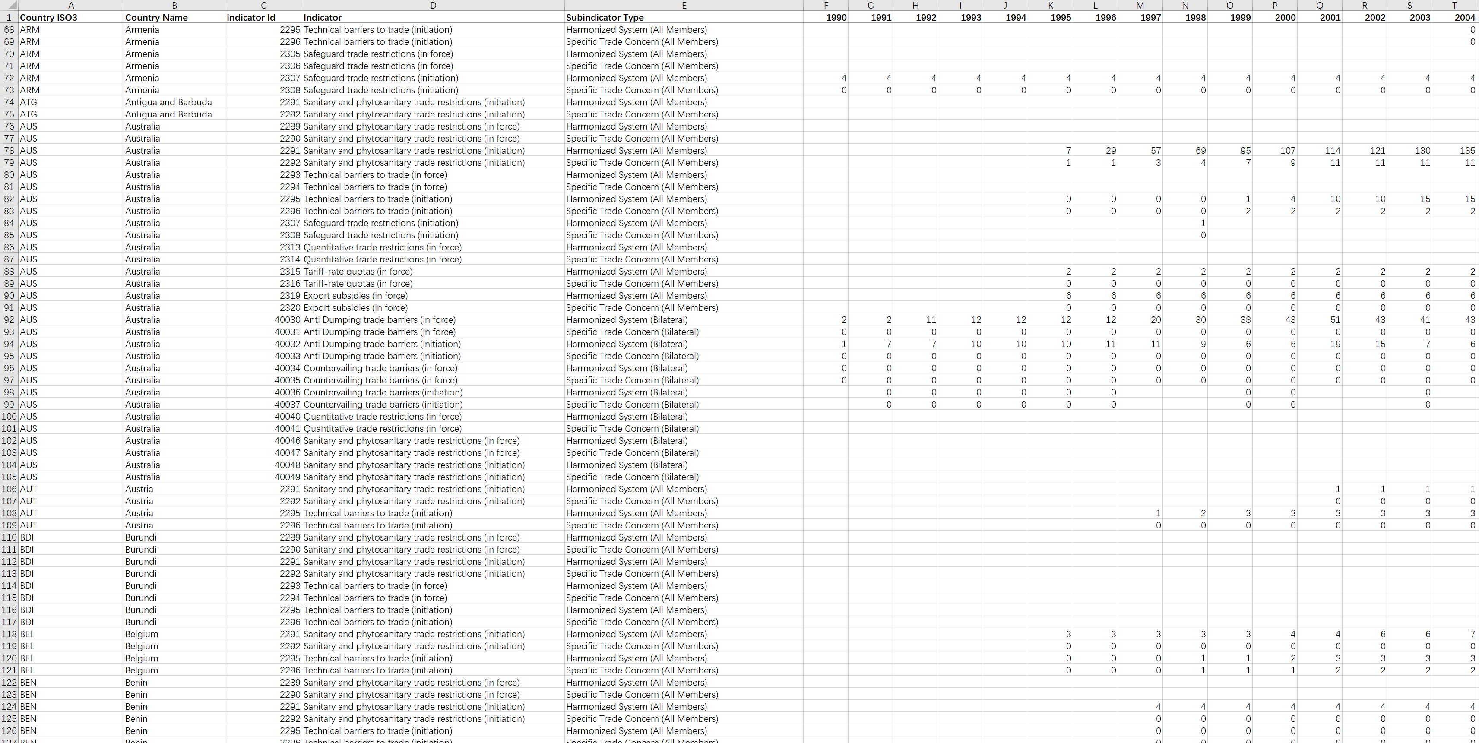
Task: Click the Country ISO3 header cell
Action: click(49, 17)
